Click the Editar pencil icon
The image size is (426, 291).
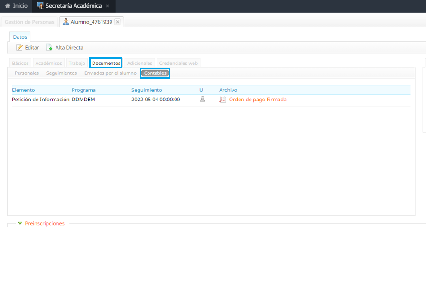click(19, 47)
